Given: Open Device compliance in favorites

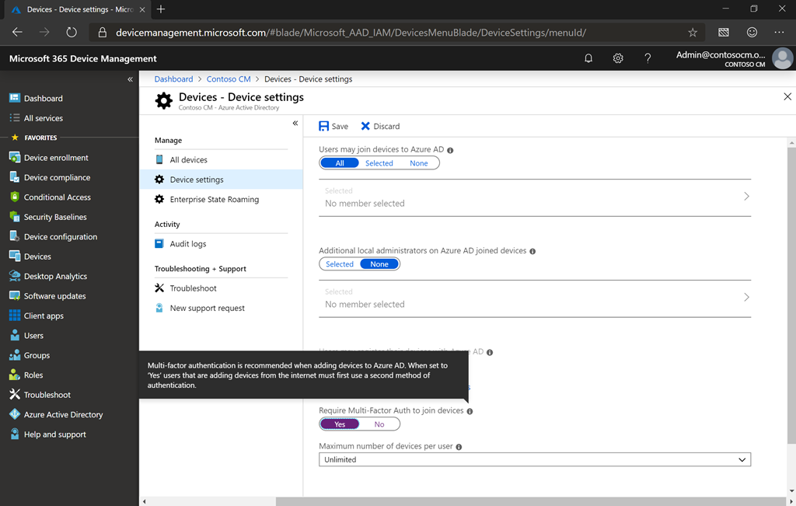Looking at the screenshot, I should pyautogui.click(x=57, y=177).
